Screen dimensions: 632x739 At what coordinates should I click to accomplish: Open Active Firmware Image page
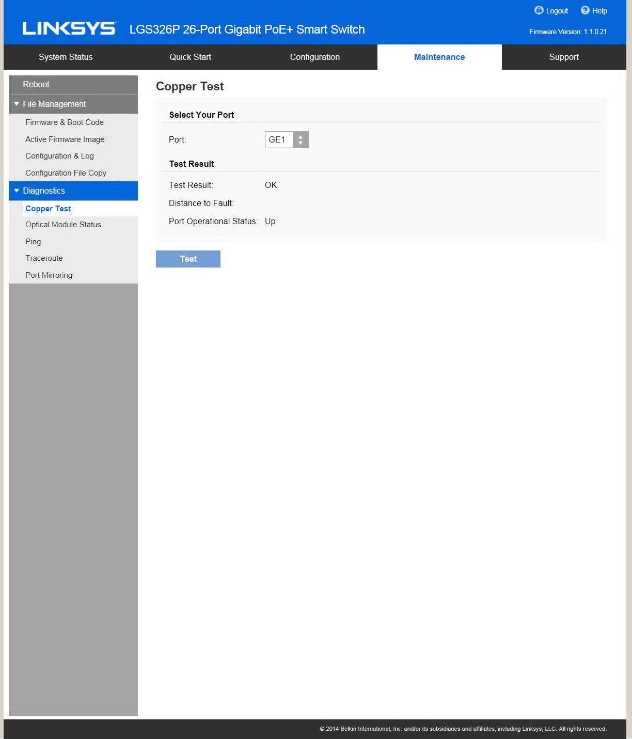click(x=65, y=139)
